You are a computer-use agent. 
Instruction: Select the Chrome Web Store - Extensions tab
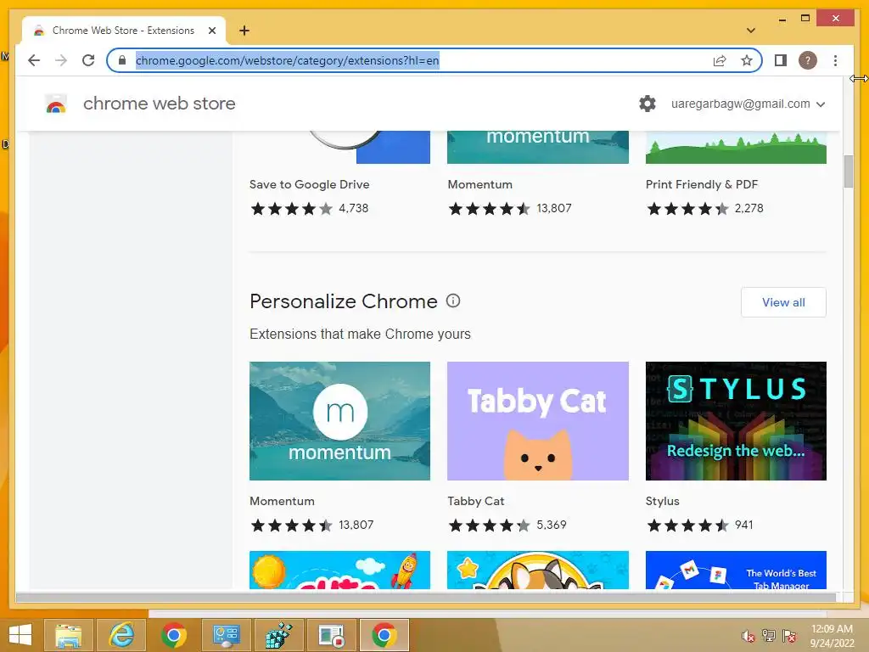(x=124, y=31)
